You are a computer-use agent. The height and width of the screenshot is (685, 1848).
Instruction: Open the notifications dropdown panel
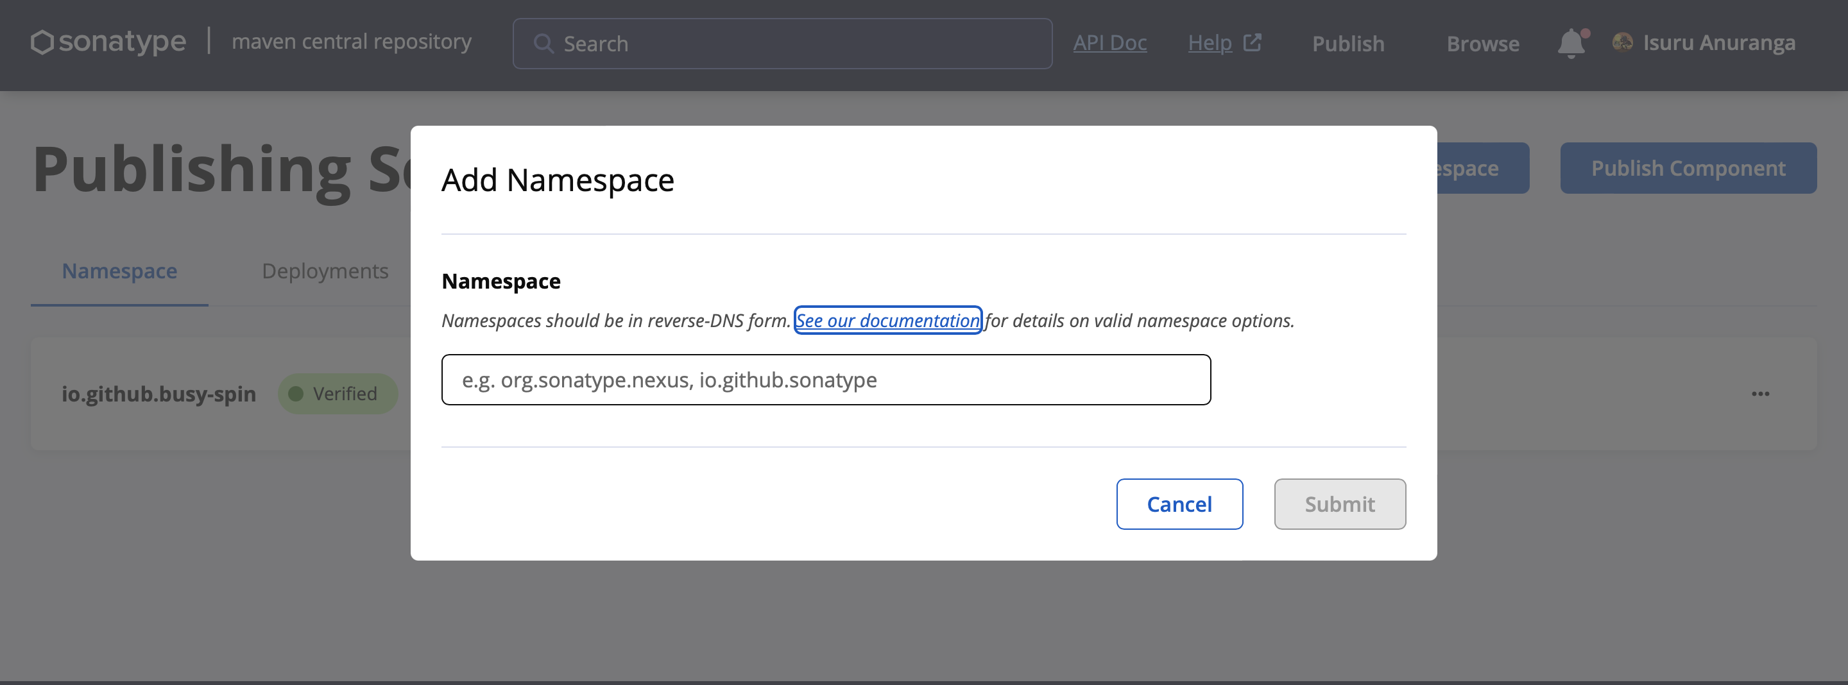(x=1571, y=43)
